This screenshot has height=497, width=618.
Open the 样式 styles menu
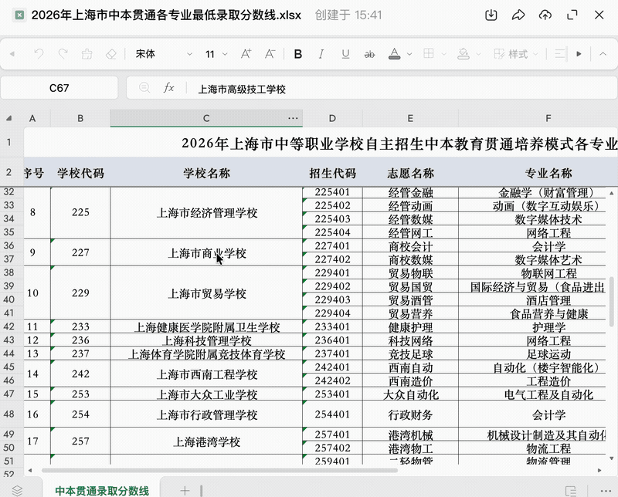pyautogui.click(x=515, y=54)
